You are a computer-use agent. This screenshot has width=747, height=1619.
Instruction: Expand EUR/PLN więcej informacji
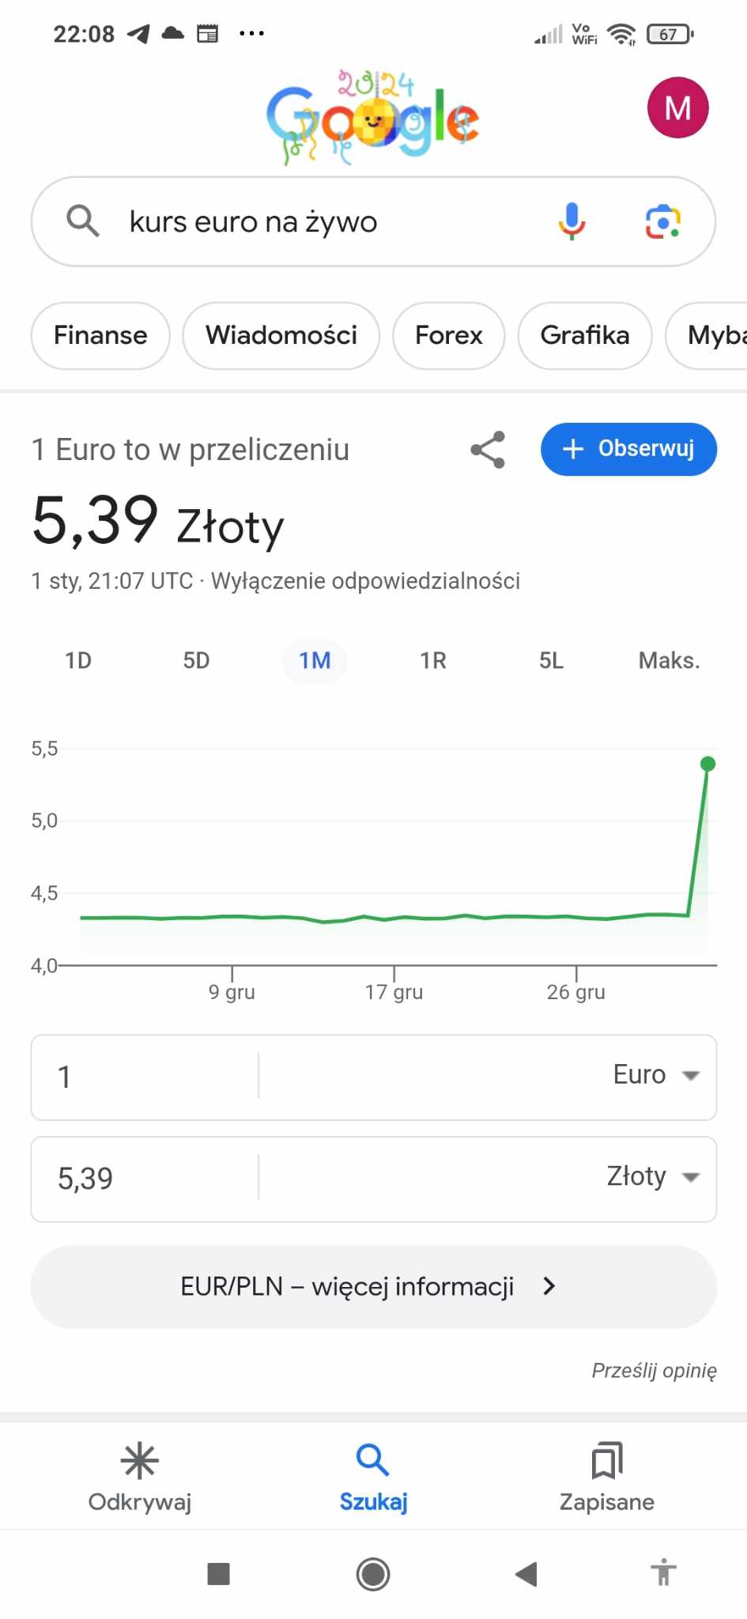373,1286
